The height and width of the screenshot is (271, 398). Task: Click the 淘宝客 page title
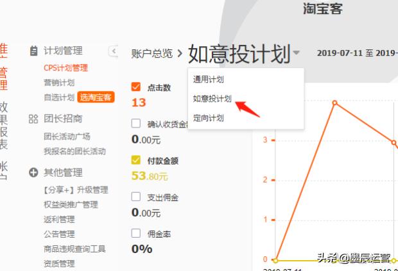pyautogui.click(x=323, y=9)
